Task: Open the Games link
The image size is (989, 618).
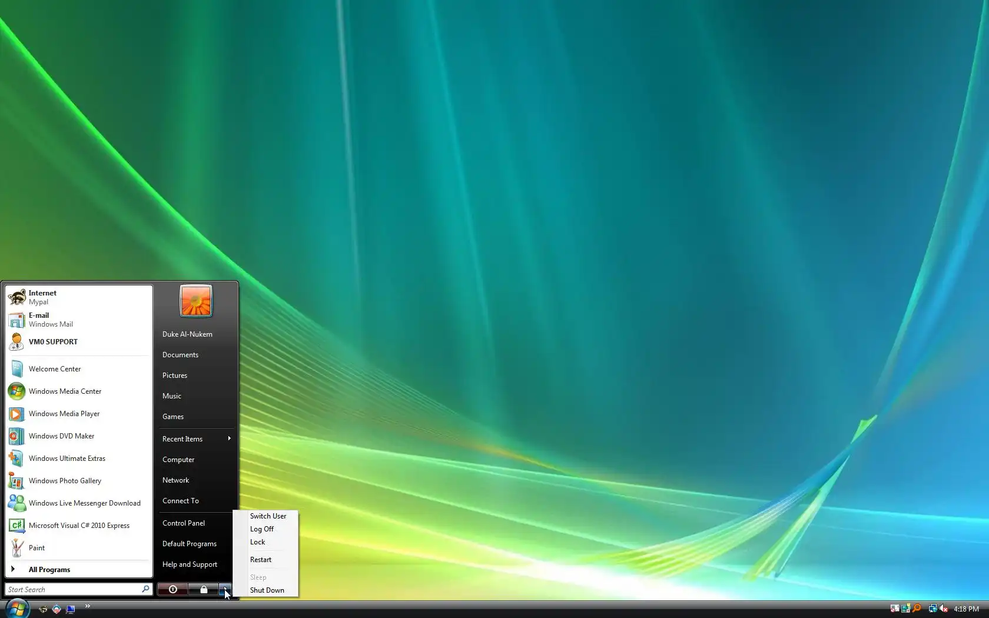Action: 197,417
